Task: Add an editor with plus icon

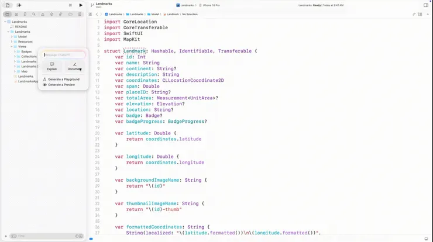Action: (428, 14)
